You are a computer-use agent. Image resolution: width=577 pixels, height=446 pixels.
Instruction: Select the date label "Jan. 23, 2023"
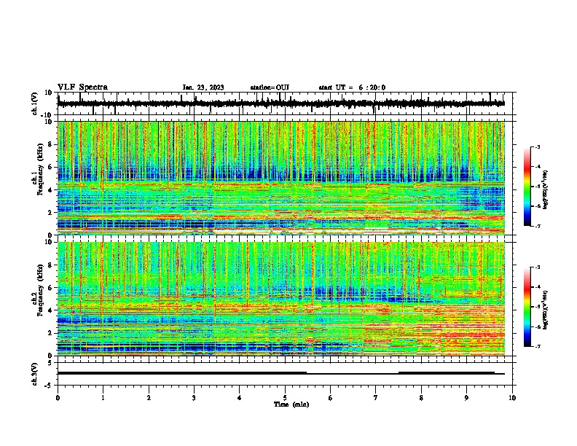[203, 87]
